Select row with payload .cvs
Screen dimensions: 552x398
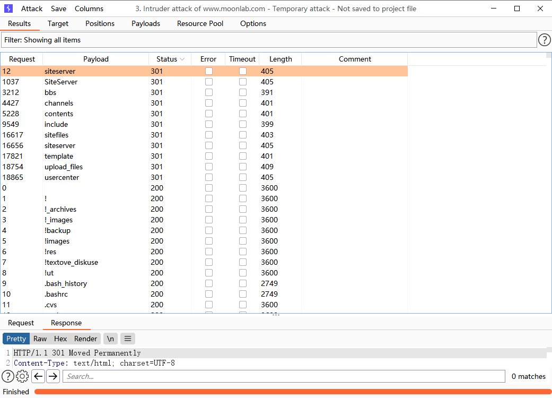(x=204, y=305)
